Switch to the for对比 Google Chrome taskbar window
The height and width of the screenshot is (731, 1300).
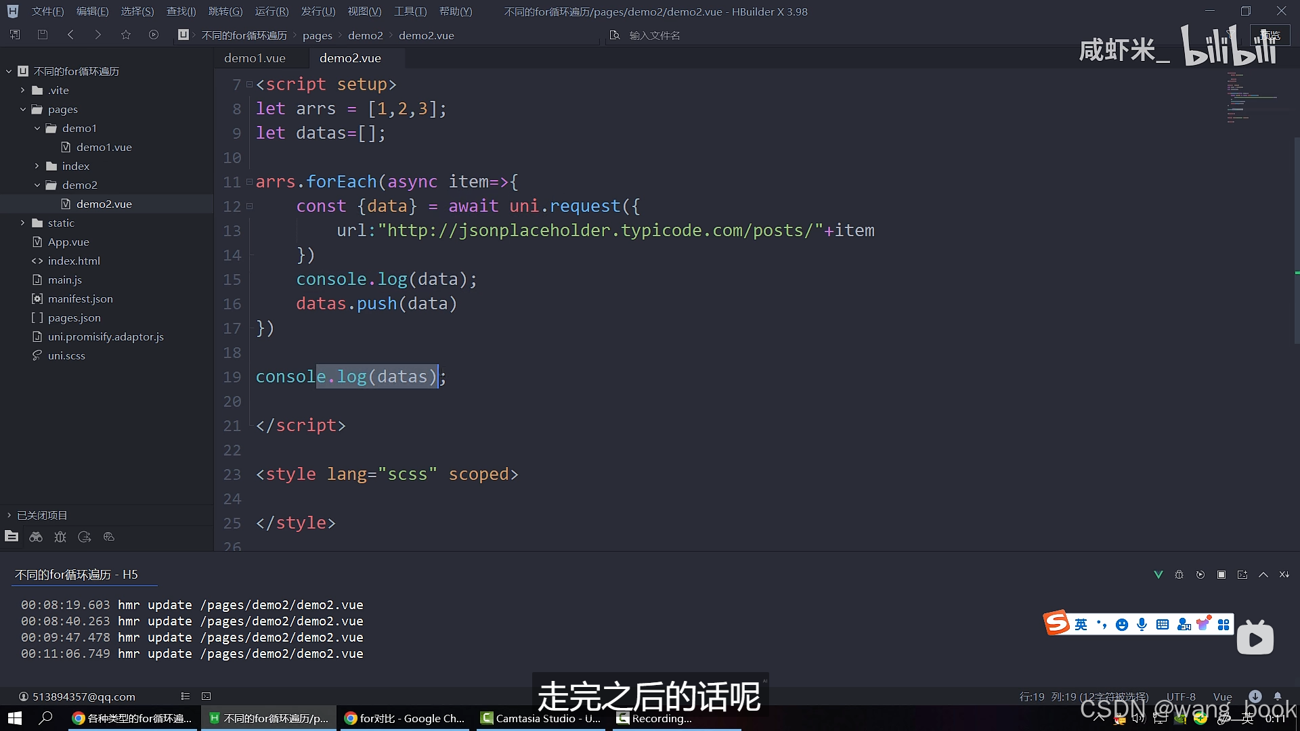[x=405, y=718]
